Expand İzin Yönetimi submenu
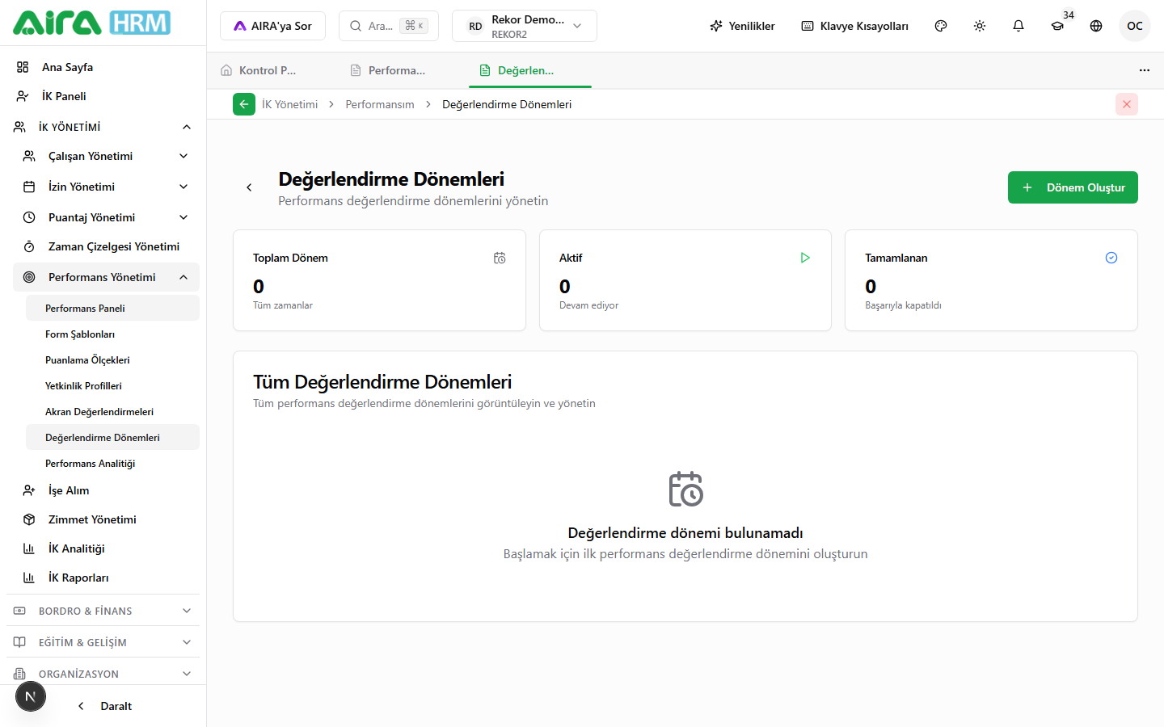1164x727 pixels. click(x=106, y=187)
